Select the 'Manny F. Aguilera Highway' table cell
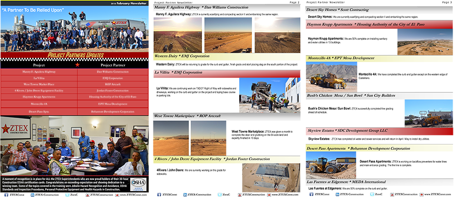 pyautogui.click(x=39, y=72)
